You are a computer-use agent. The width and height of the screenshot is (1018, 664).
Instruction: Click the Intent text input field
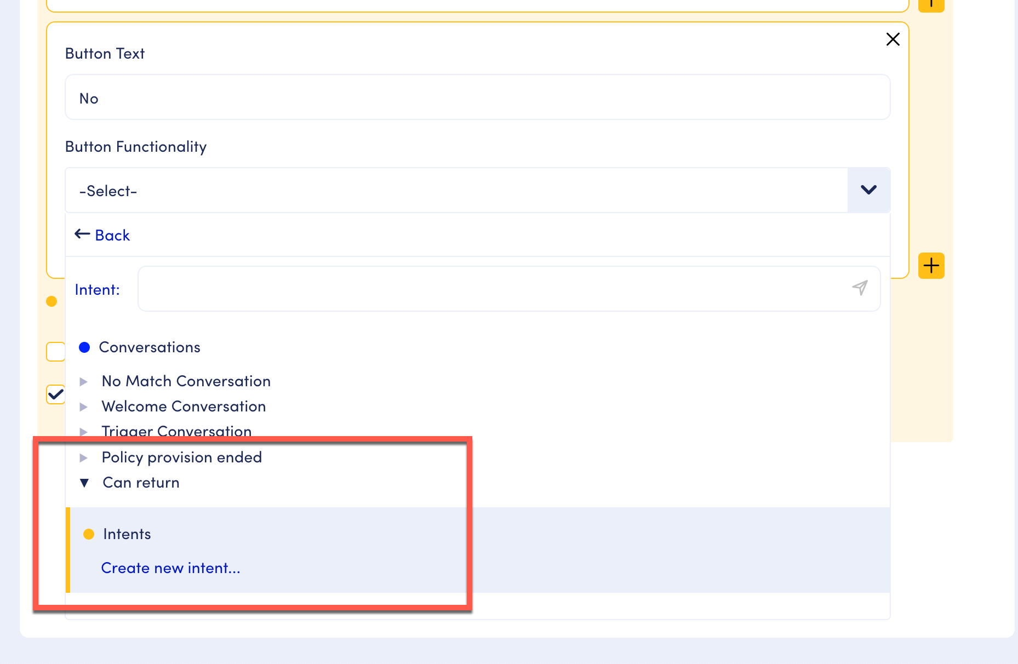tap(493, 289)
